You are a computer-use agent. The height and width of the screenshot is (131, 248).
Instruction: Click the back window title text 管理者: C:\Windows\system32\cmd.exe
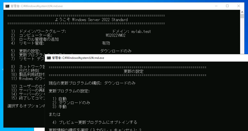(37, 6)
